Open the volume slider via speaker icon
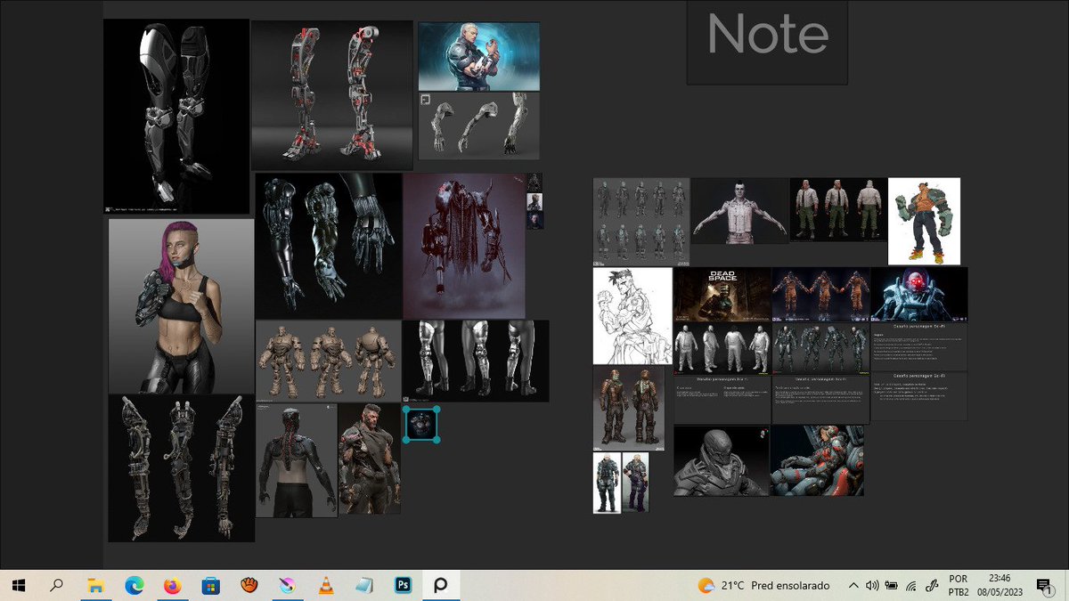Image resolution: width=1069 pixels, height=601 pixels. [873, 586]
